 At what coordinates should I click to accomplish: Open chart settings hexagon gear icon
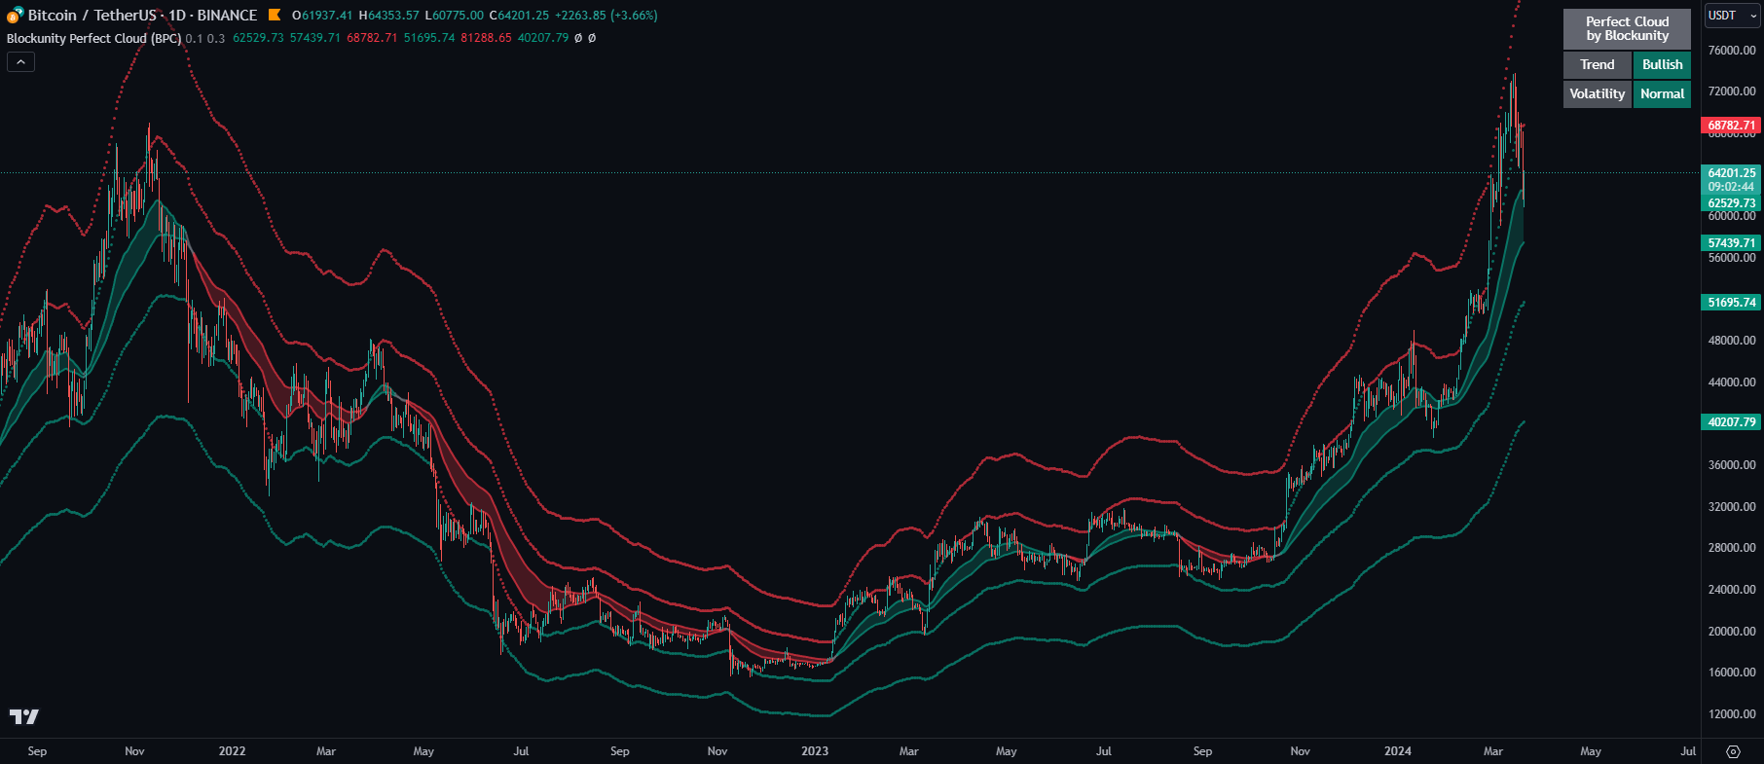click(x=1733, y=751)
